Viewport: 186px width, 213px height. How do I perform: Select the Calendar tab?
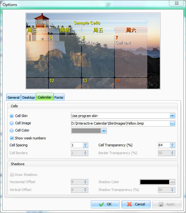point(45,97)
